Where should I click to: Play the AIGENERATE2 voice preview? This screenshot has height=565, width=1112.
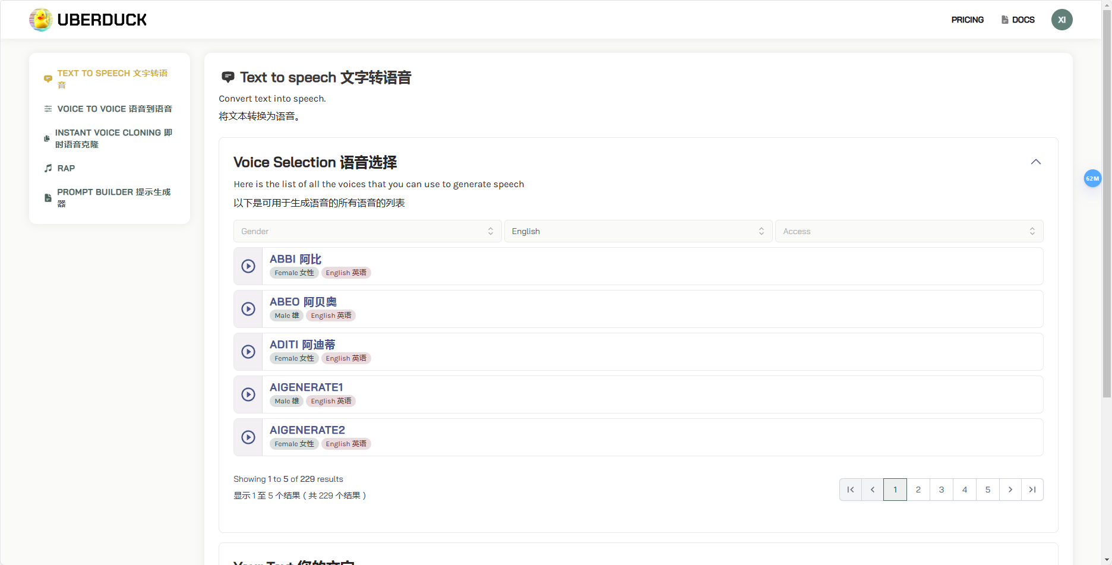pyautogui.click(x=248, y=437)
